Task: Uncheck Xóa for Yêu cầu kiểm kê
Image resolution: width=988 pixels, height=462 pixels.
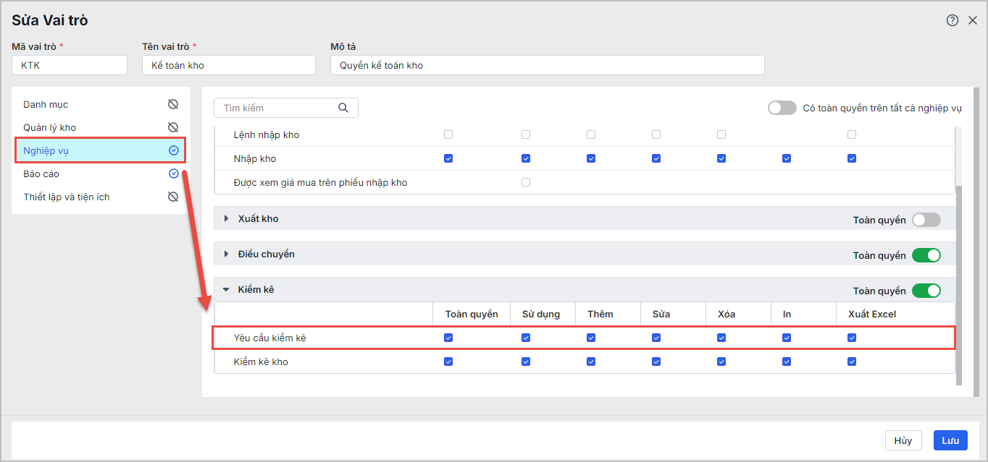Action: (x=721, y=338)
